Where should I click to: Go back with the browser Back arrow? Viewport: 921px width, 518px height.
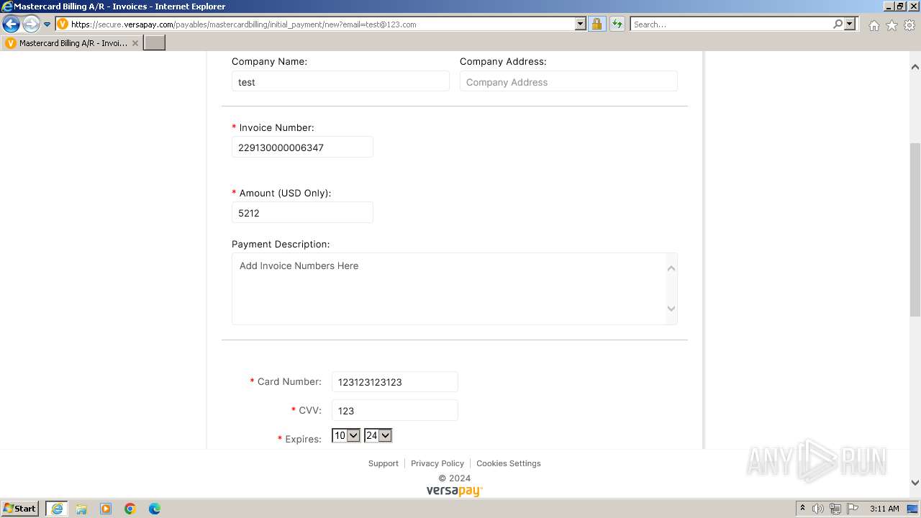point(11,24)
